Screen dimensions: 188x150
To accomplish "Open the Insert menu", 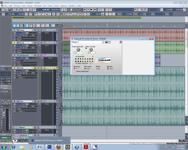I will [x=30, y=6].
